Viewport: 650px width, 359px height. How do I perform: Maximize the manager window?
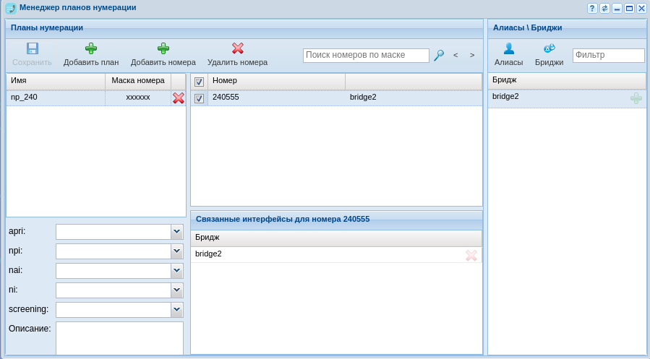tap(629, 8)
